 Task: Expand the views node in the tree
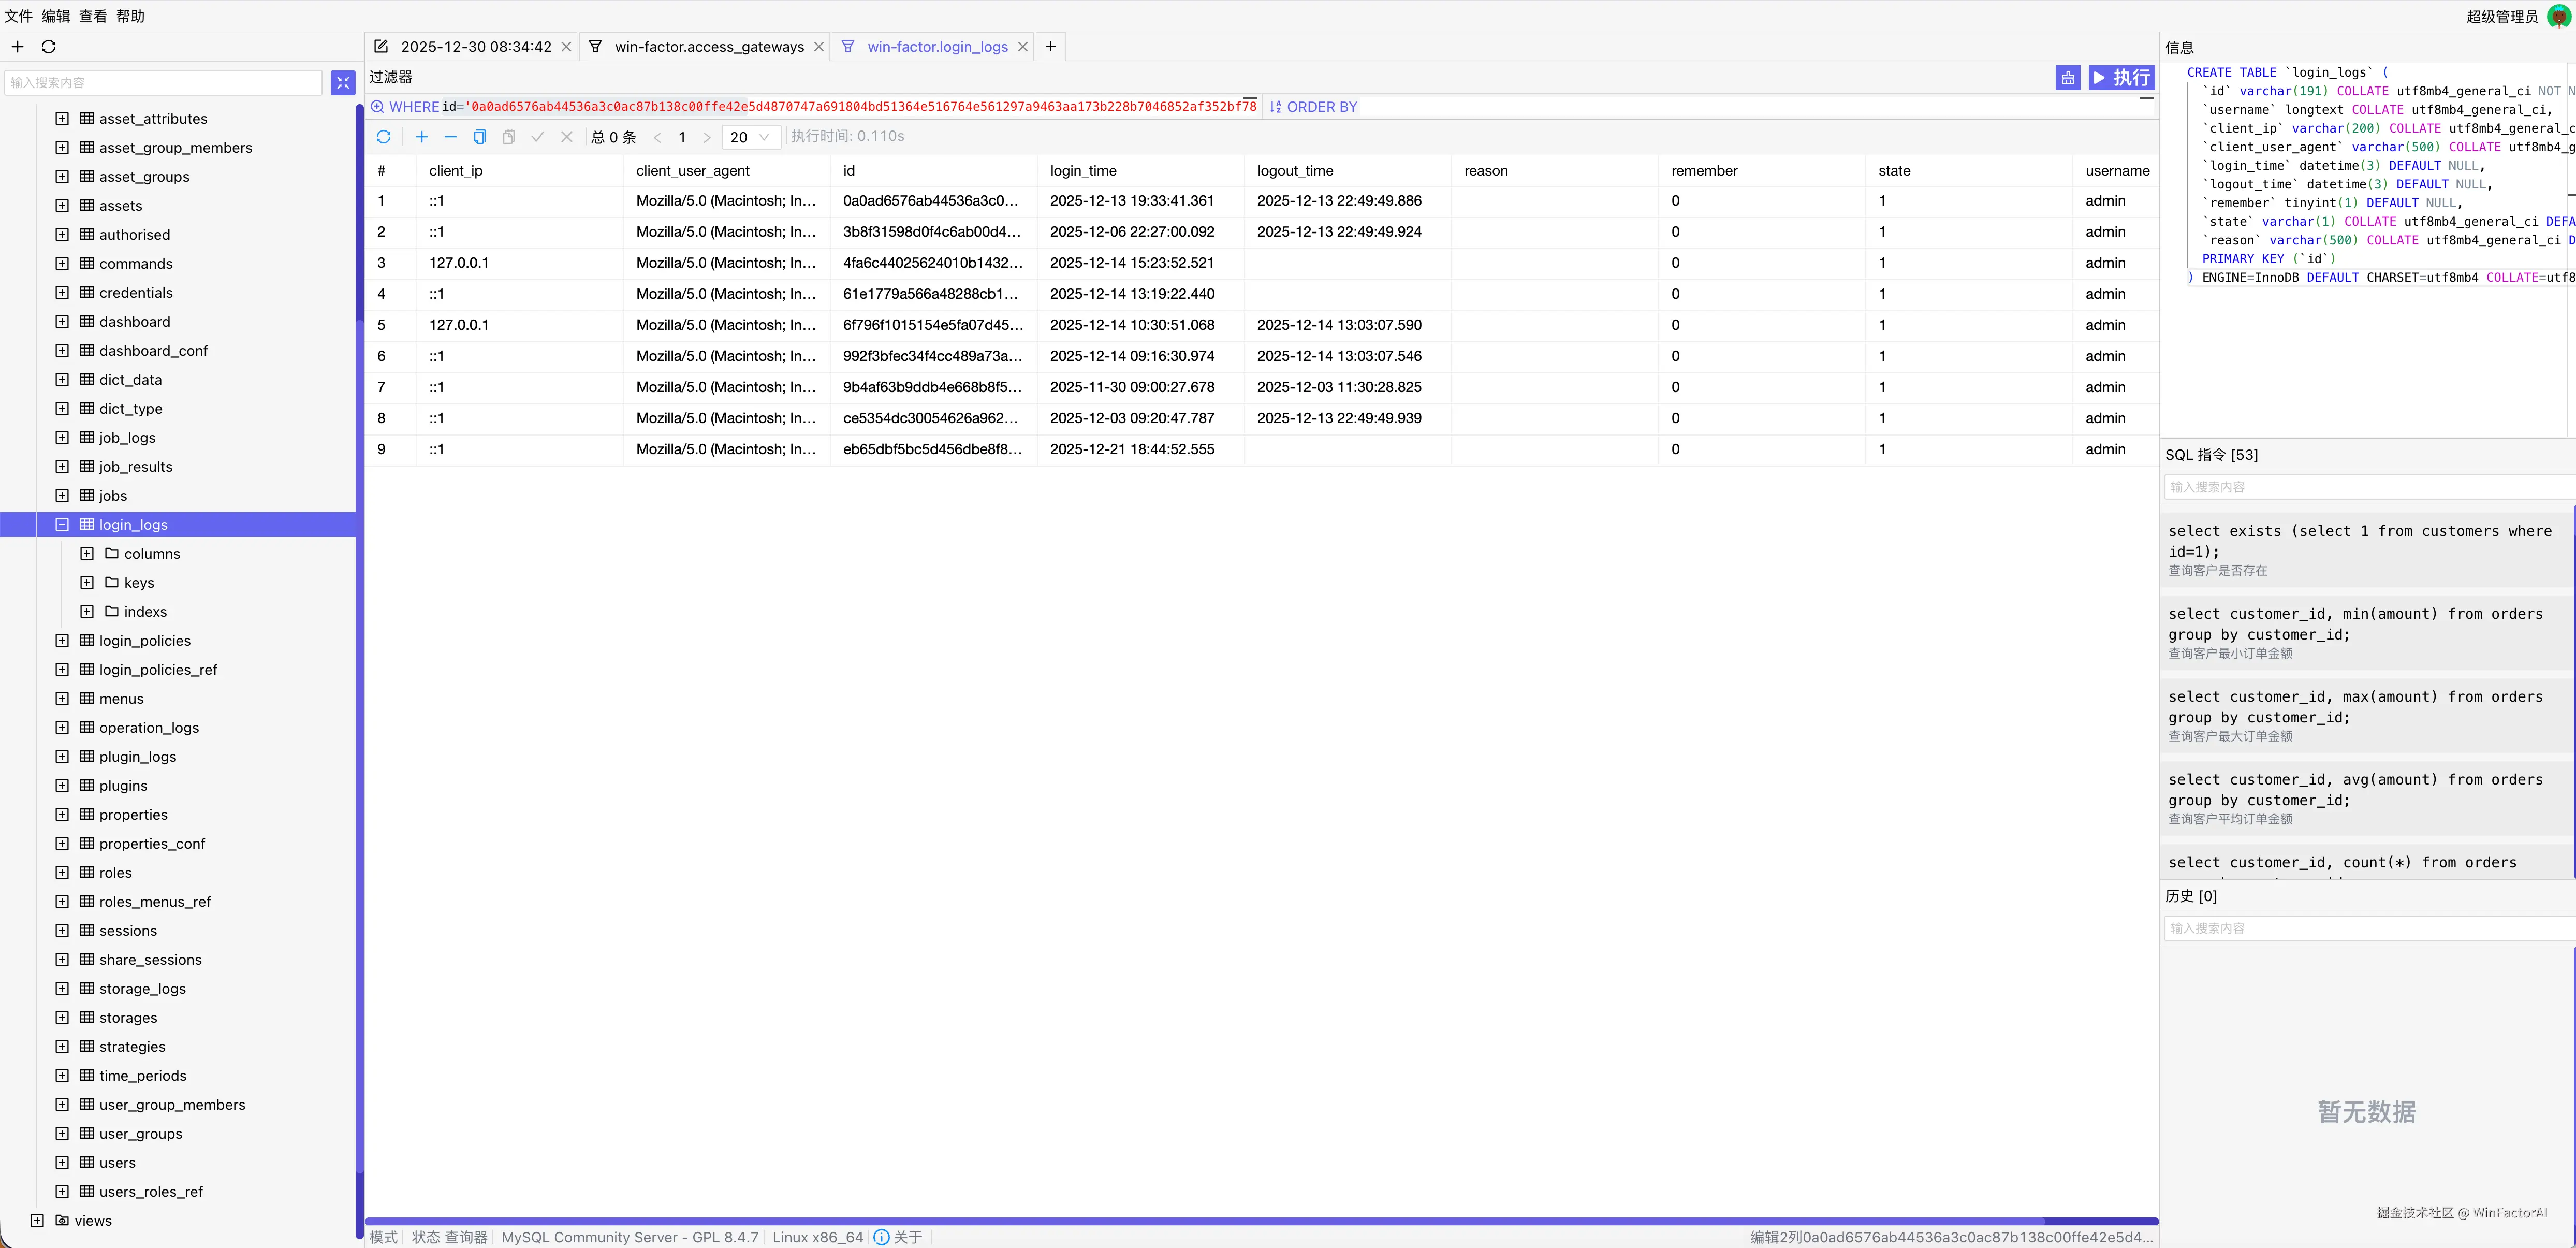pos(37,1220)
